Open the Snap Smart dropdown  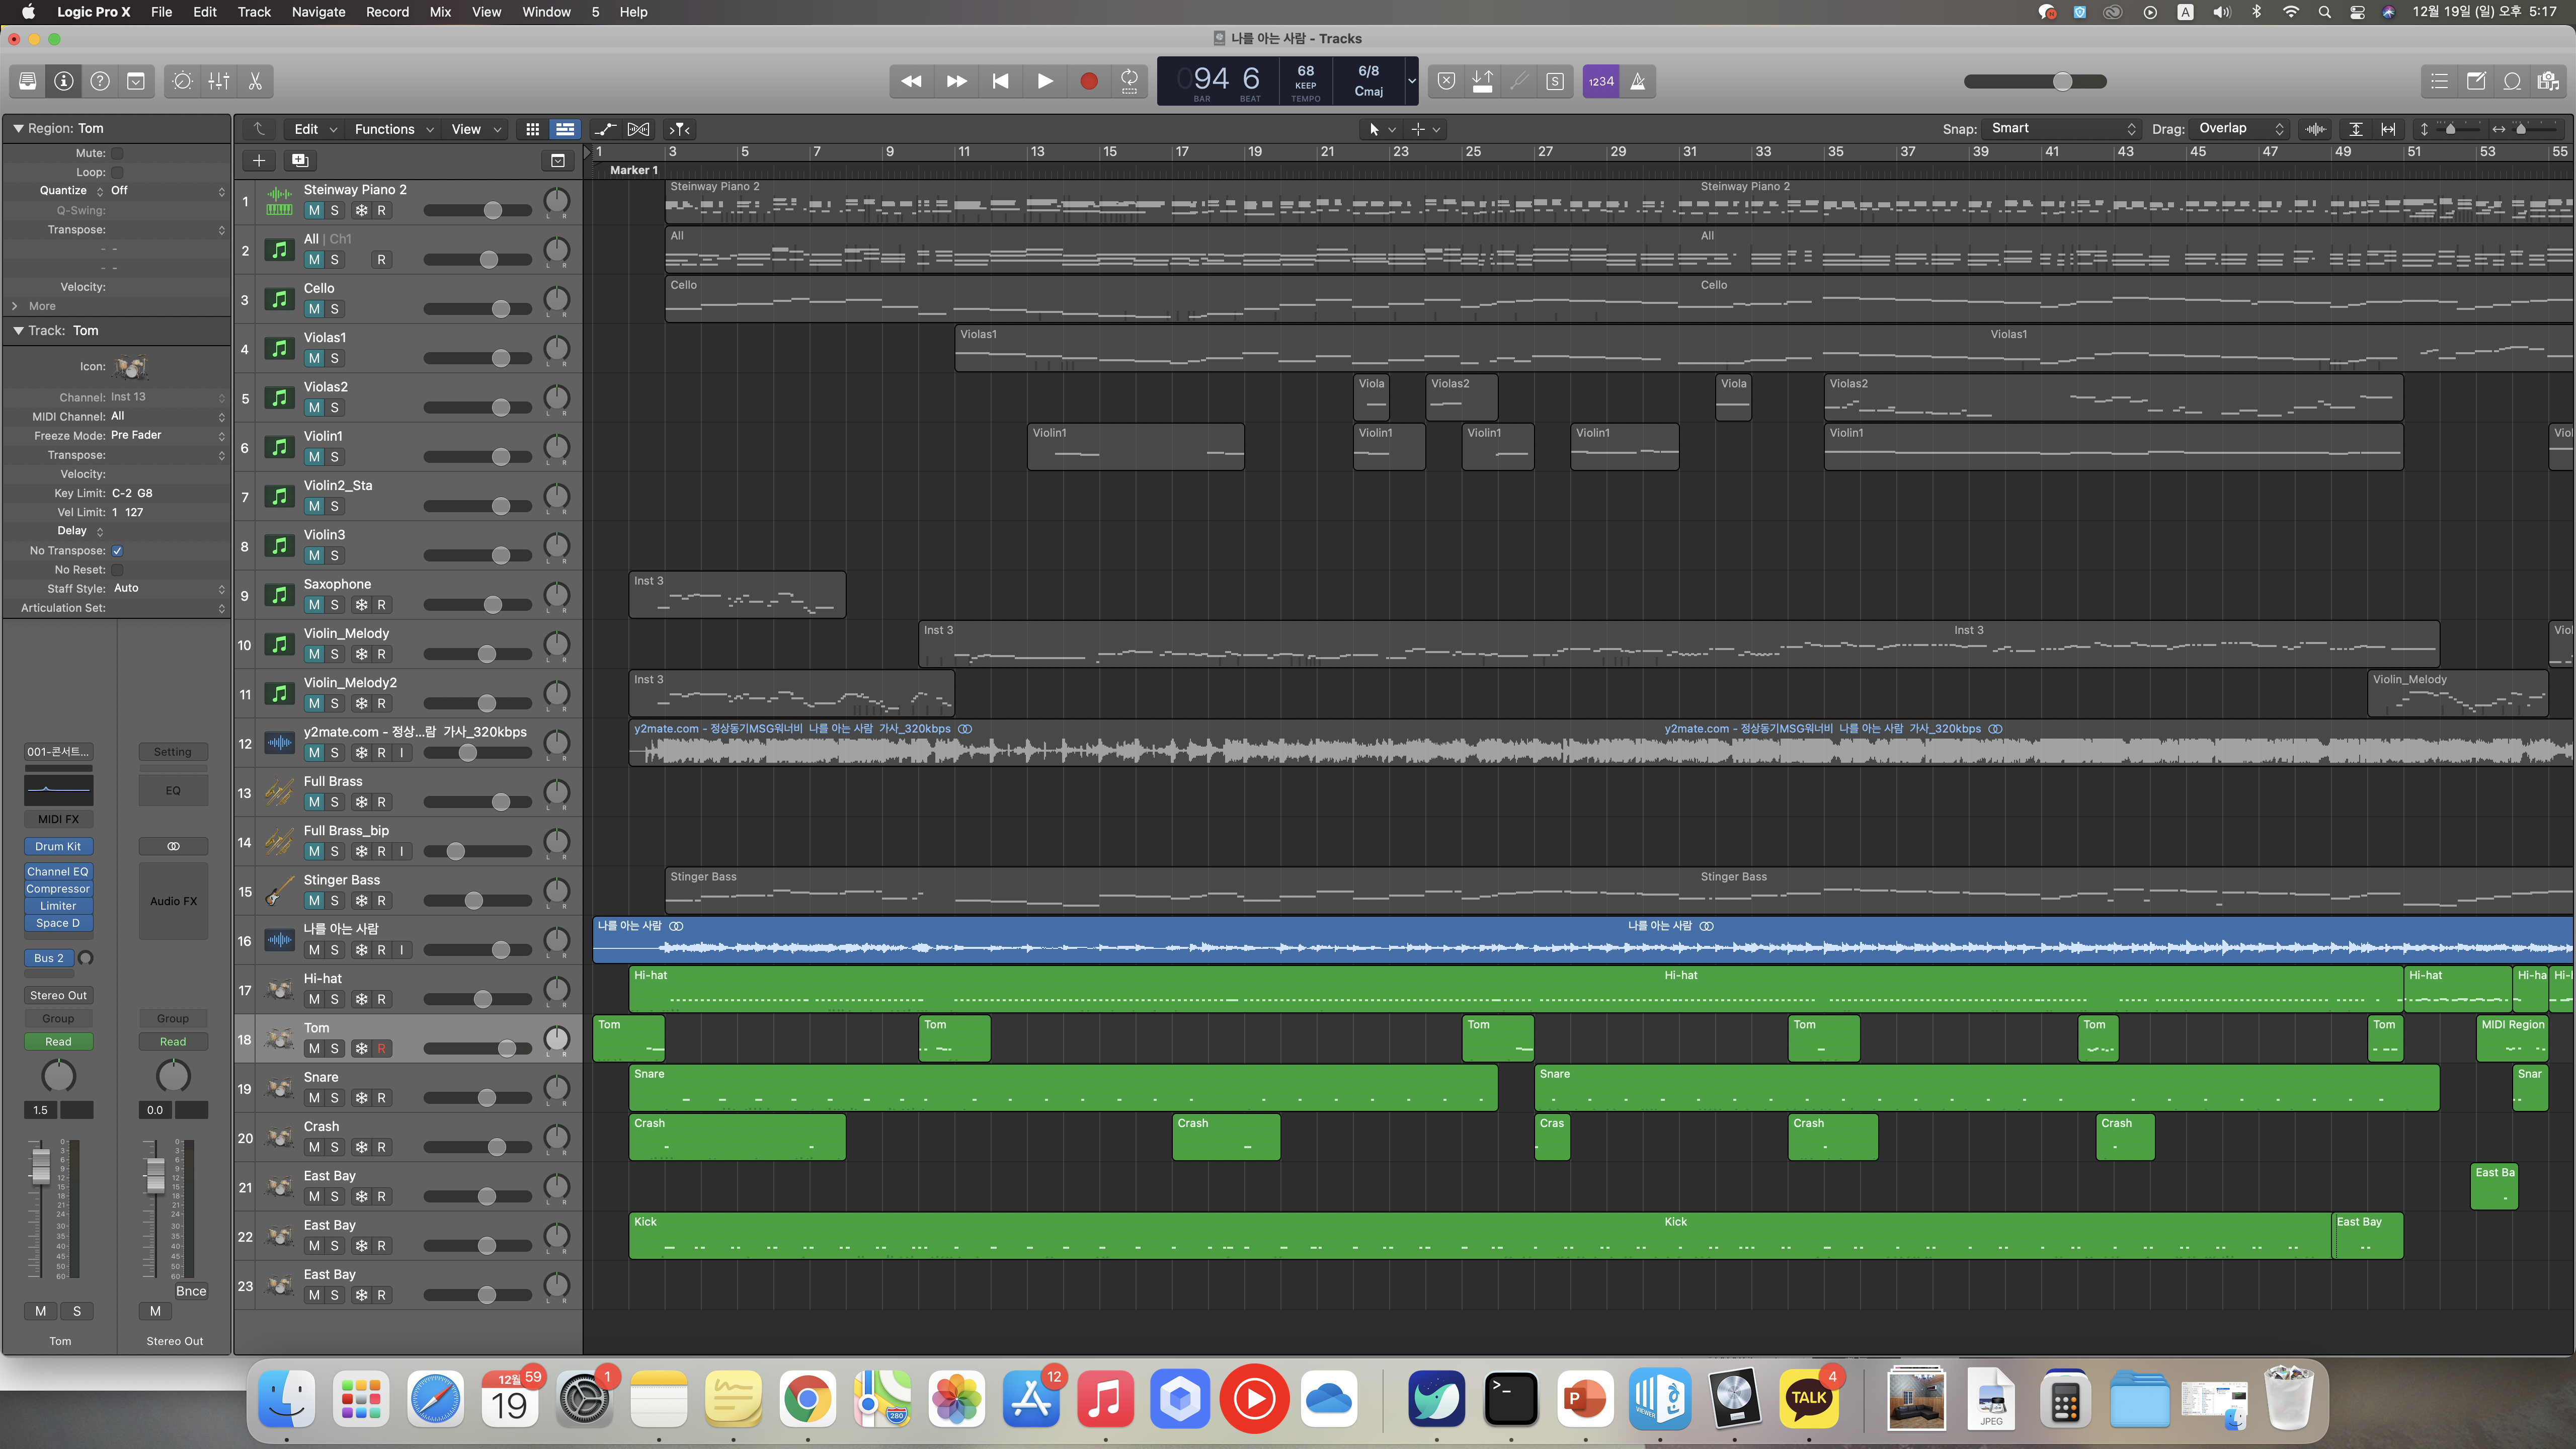[x=2062, y=128]
